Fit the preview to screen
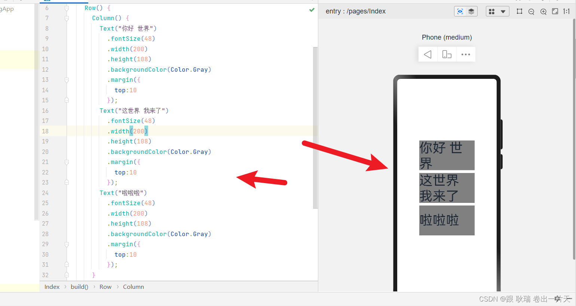576x306 pixels. pyautogui.click(x=555, y=12)
